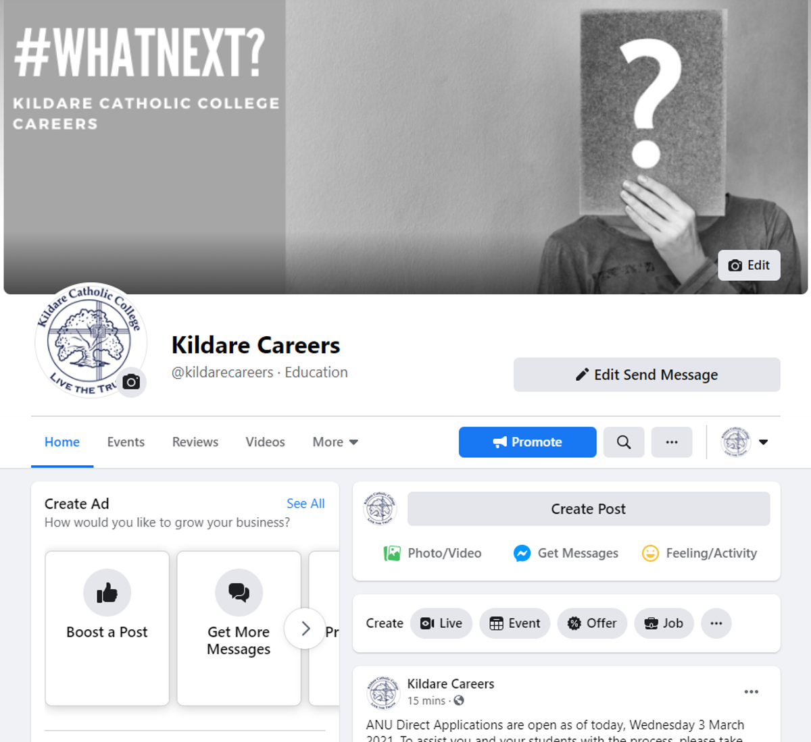This screenshot has height=742, width=811.
Task: Open the page search magnifier icon
Action: coord(624,442)
